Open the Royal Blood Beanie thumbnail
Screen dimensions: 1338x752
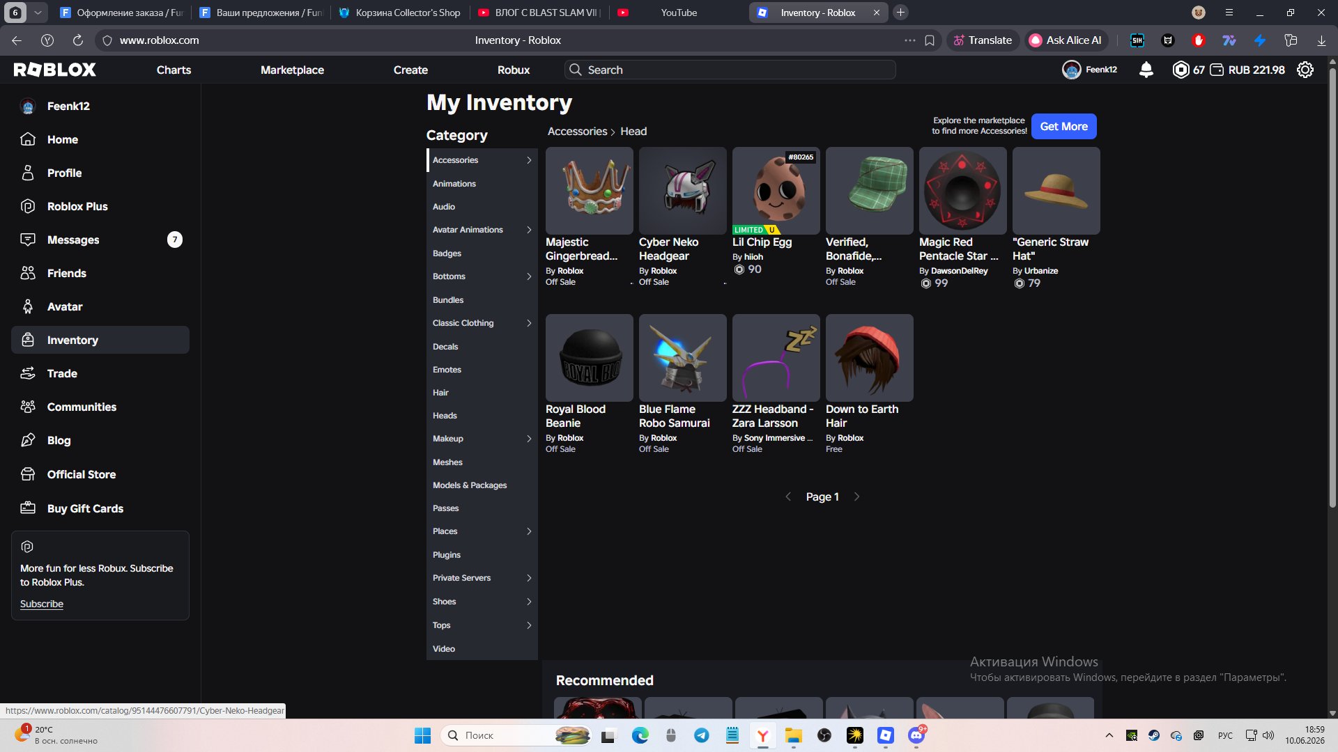[589, 357]
